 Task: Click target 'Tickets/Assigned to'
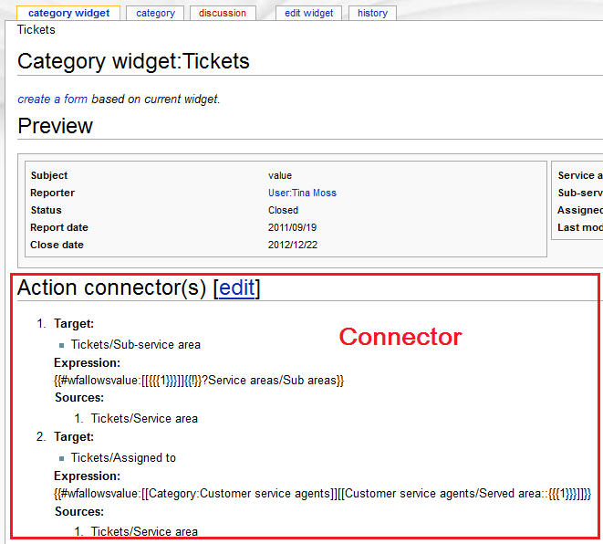123,457
